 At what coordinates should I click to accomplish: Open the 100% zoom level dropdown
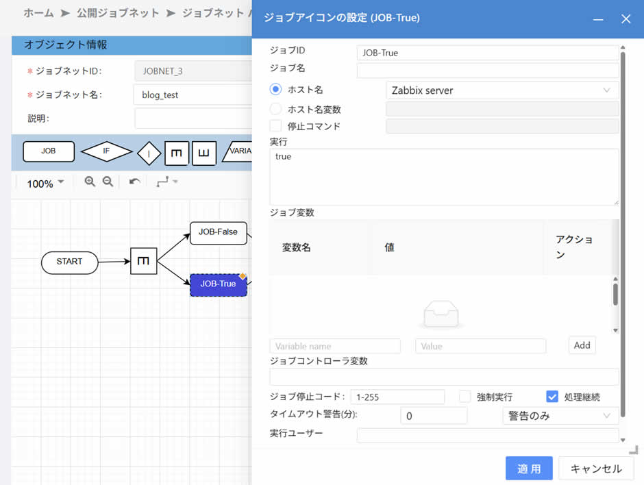(x=45, y=184)
